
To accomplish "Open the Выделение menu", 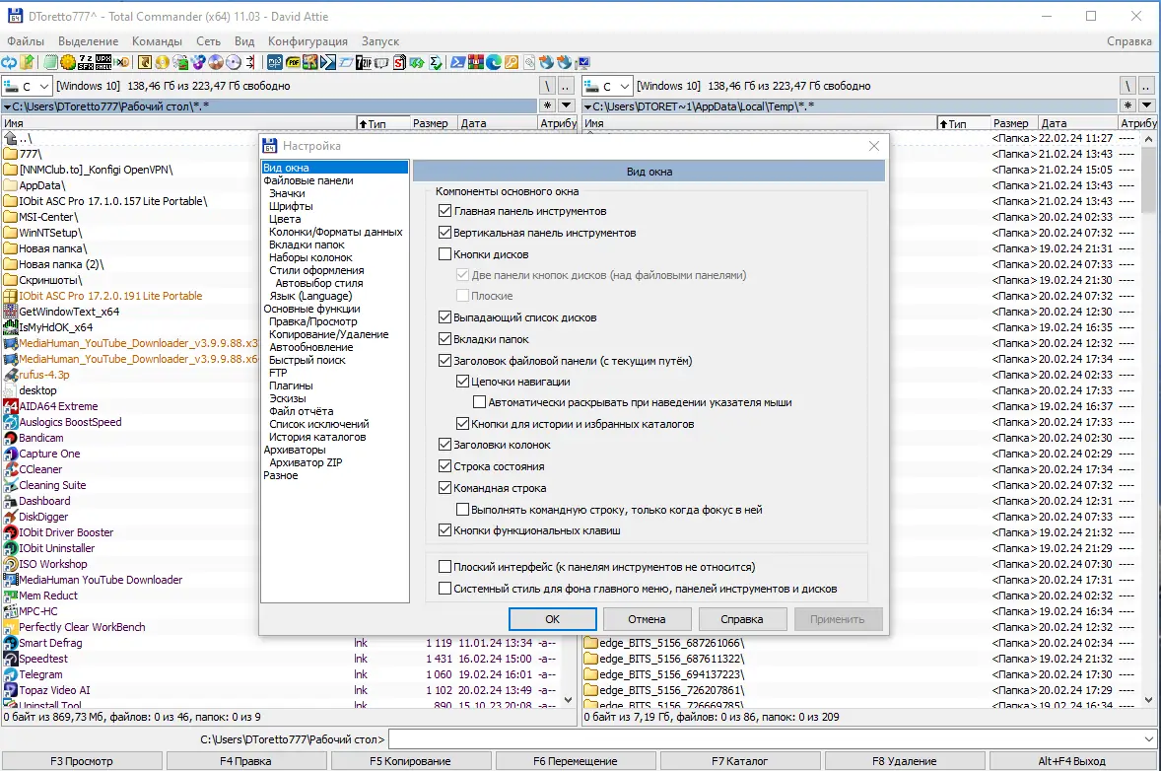I will coord(88,41).
